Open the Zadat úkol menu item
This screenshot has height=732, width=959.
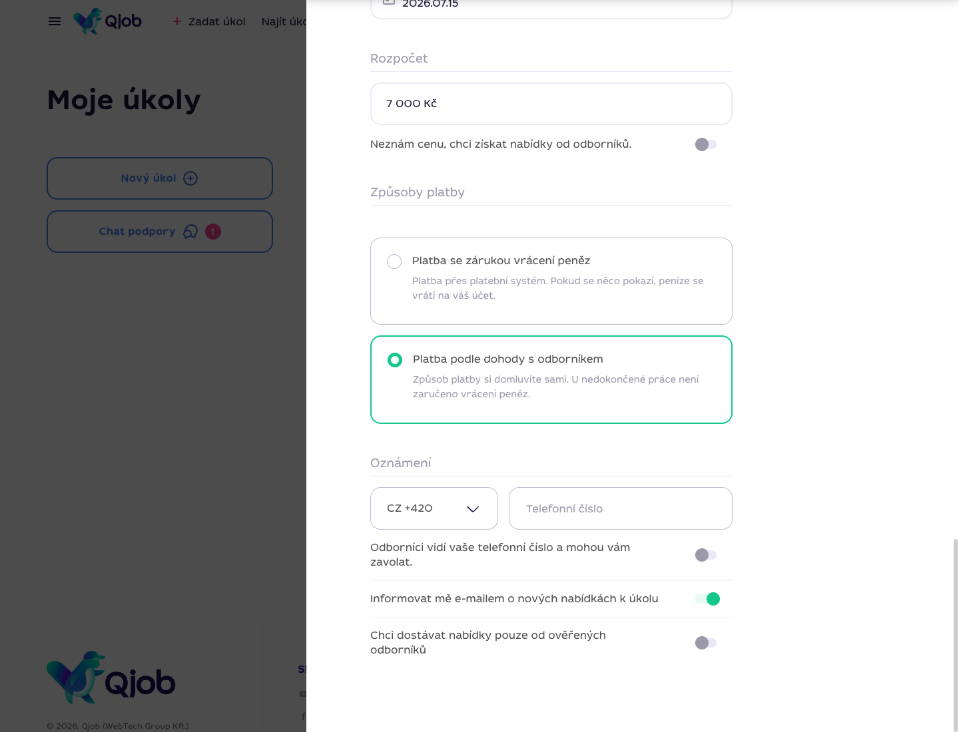pyautogui.click(x=209, y=21)
